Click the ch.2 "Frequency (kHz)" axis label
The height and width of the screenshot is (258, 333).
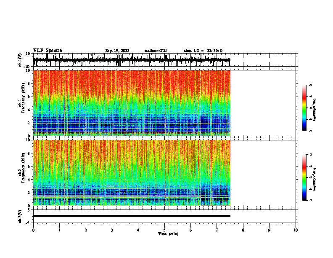24,168
